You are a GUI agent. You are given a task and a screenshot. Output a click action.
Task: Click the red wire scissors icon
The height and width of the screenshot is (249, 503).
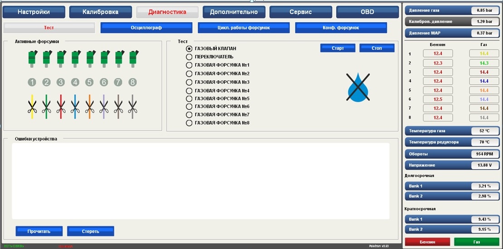pos(61,107)
